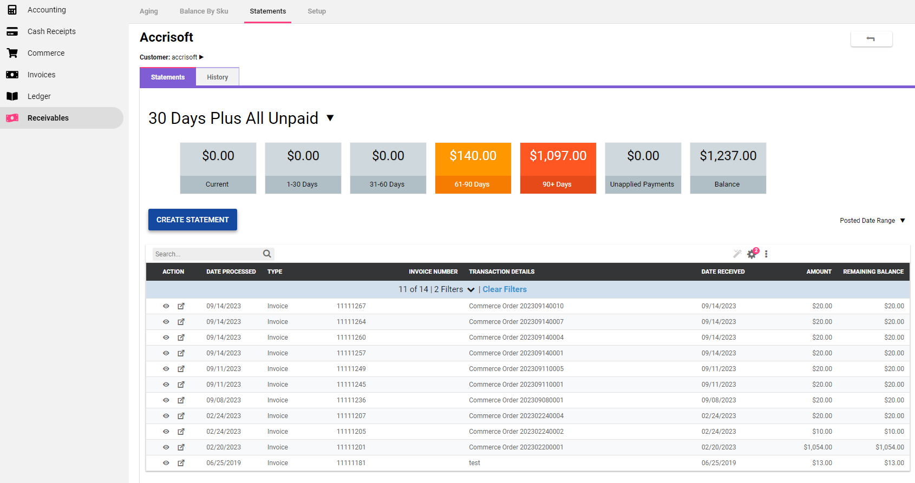View invoice 11111264 with the eye icon
This screenshot has height=483, width=915.
click(166, 322)
